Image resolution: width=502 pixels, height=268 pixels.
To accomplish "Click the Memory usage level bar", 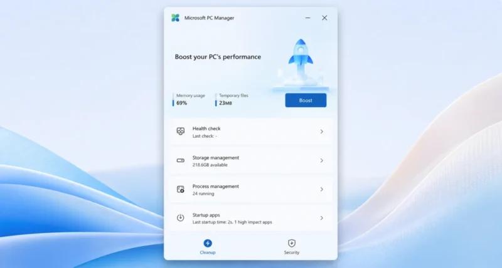I will pos(173,100).
